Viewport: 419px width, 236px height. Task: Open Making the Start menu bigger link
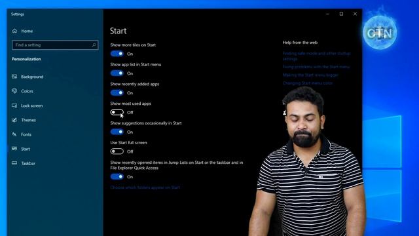click(310, 75)
